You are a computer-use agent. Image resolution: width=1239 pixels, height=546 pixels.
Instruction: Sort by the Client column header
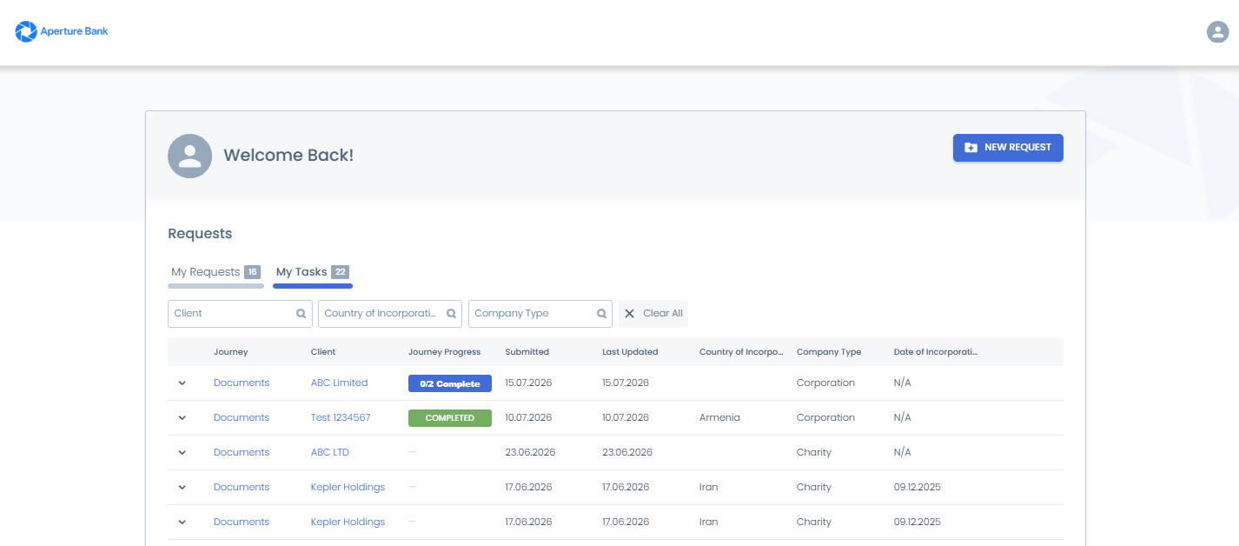[323, 352]
